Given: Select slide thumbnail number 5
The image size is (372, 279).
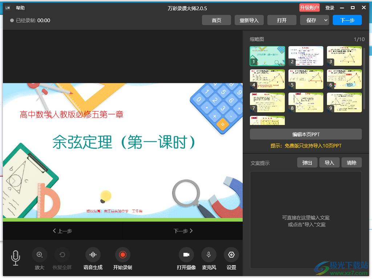Looking at the screenshot, I should tap(306, 79).
